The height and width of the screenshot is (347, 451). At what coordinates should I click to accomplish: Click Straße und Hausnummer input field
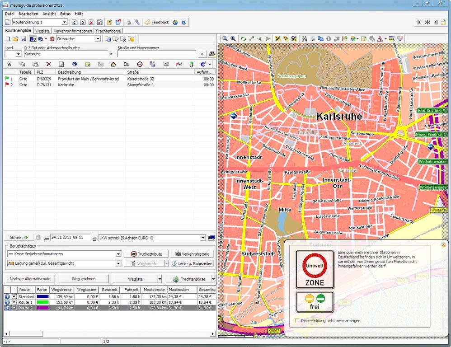point(157,54)
